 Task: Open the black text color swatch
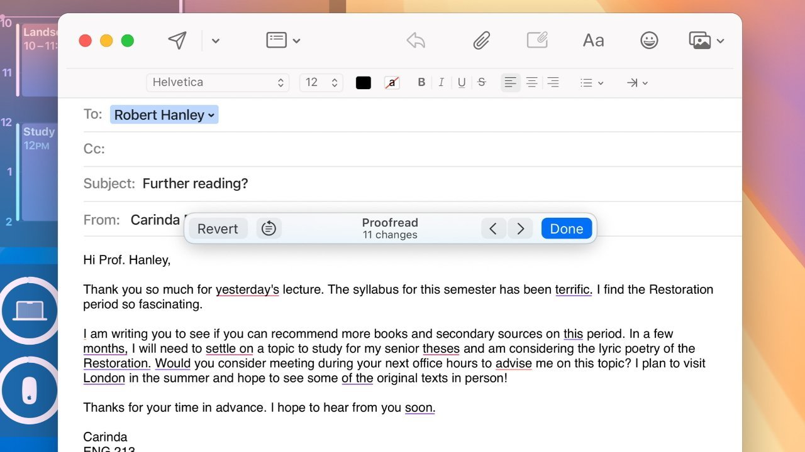tap(364, 82)
